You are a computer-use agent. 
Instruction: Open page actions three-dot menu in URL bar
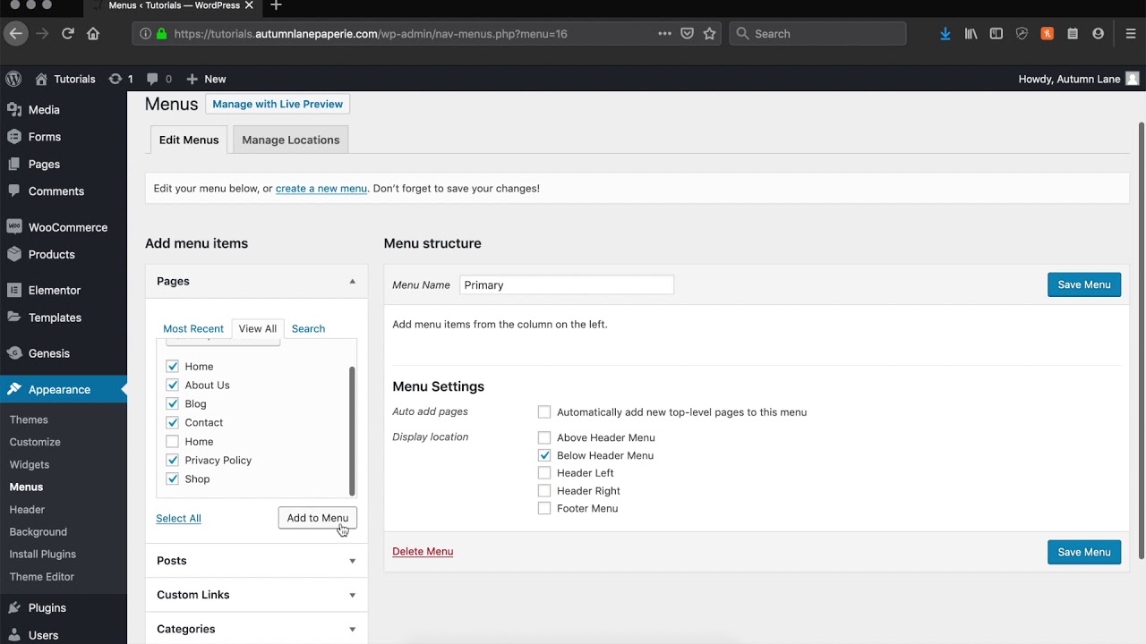click(664, 33)
